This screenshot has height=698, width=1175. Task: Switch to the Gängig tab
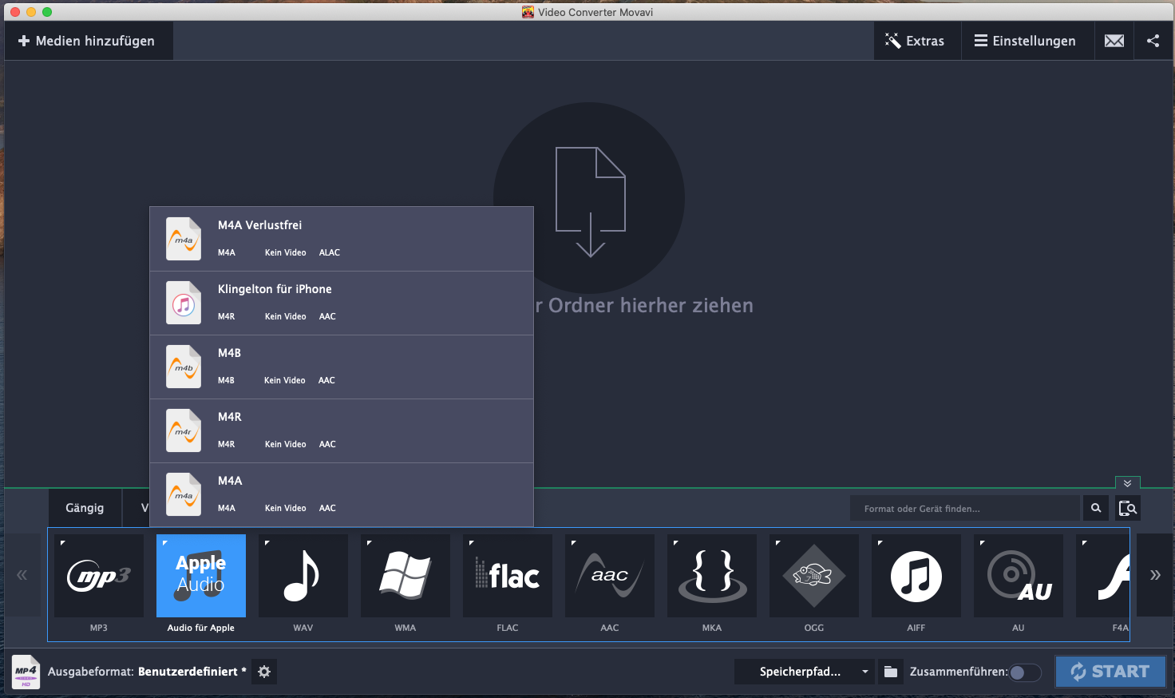[85, 508]
